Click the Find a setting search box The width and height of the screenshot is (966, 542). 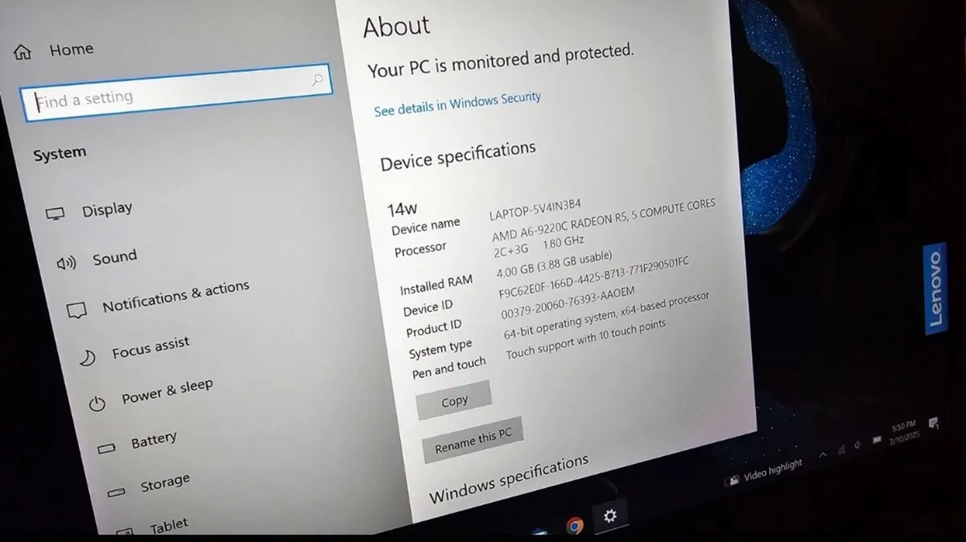tap(175, 93)
